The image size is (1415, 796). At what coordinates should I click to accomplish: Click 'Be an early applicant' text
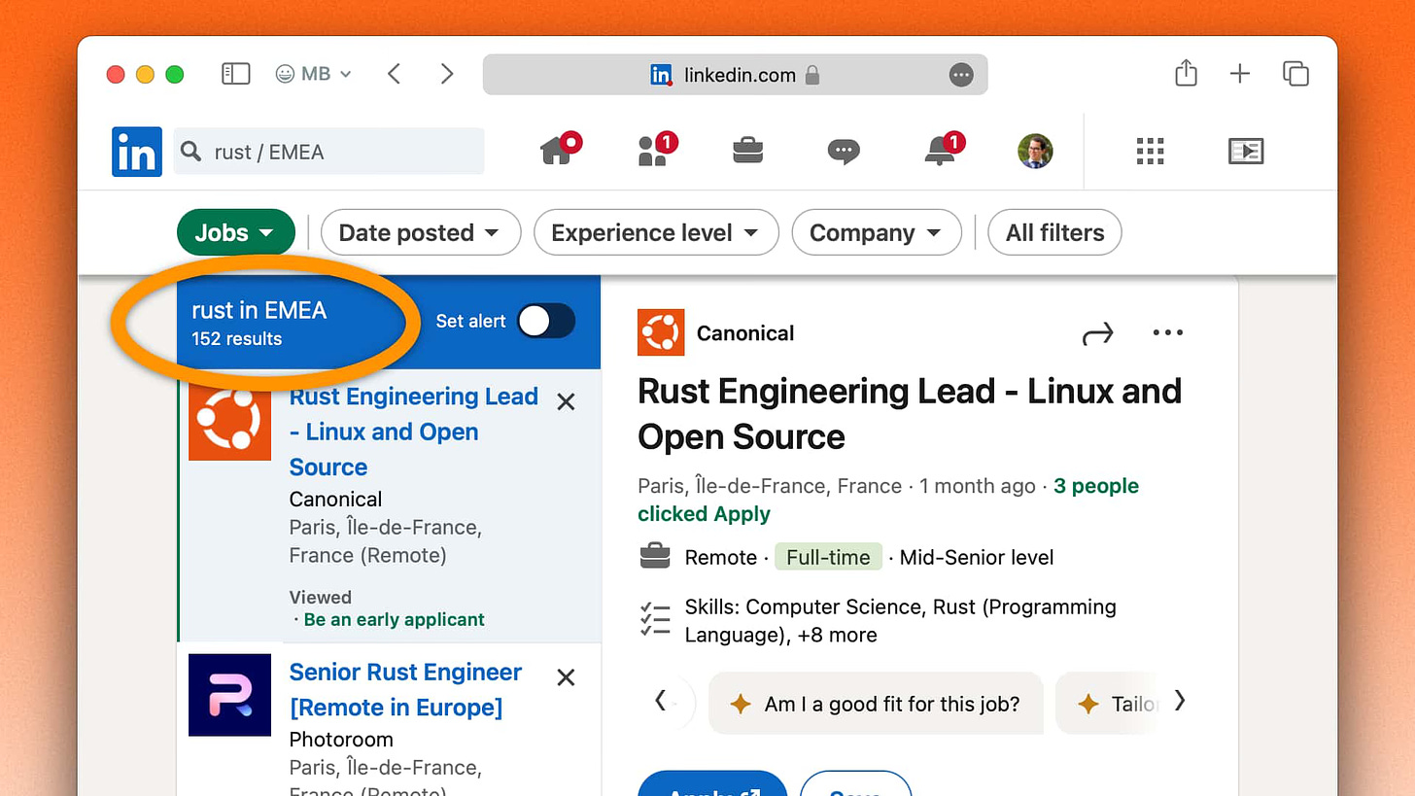[x=394, y=619]
